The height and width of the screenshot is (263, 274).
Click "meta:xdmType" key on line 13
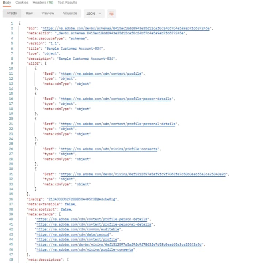tap(57, 84)
